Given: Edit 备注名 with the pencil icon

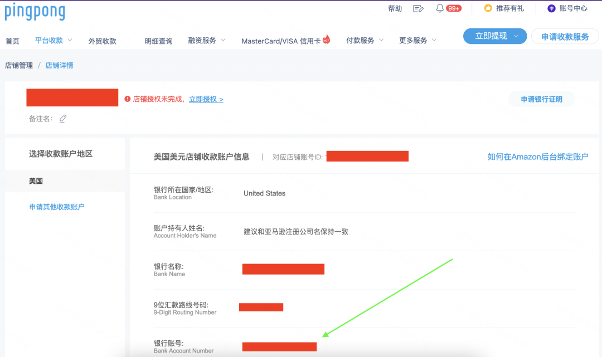Looking at the screenshot, I should pyautogui.click(x=63, y=119).
